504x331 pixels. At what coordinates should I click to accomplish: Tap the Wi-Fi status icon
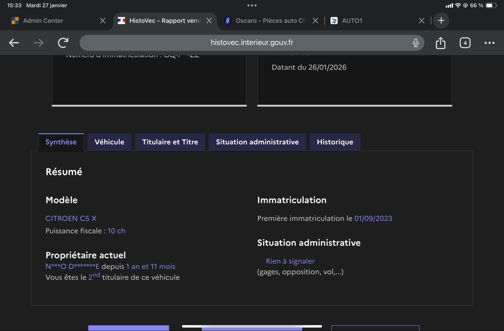pyautogui.click(x=458, y=5)
